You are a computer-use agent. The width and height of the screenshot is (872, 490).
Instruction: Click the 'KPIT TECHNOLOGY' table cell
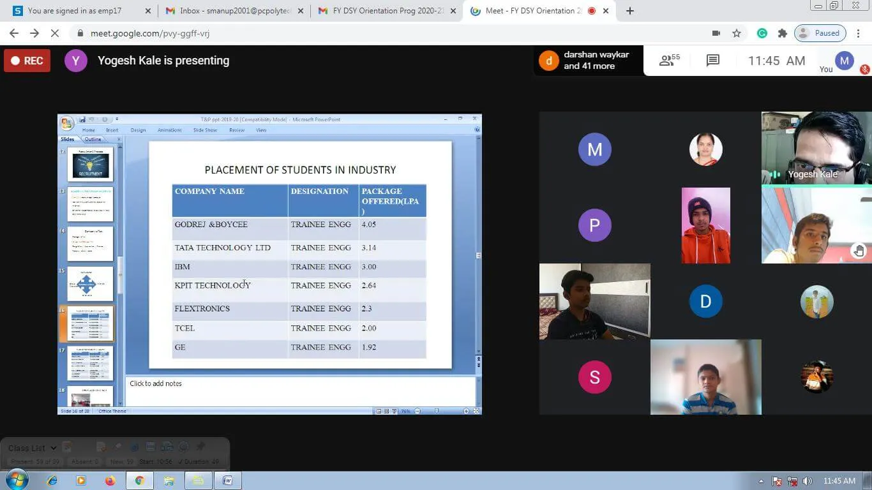pos(230,290)
